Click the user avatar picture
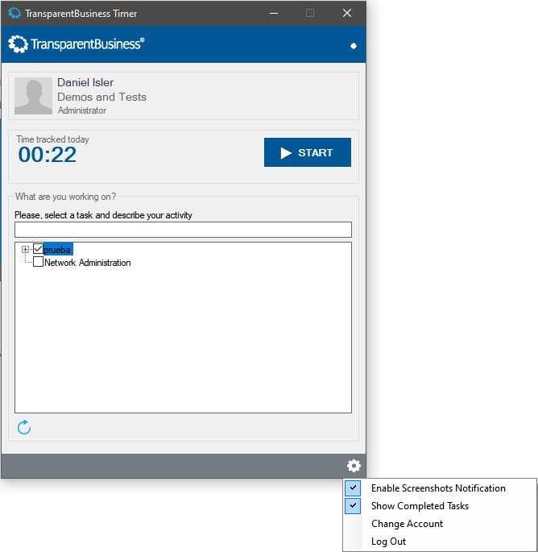The width and height of the screenshot is (538, 552). (33, 96)
